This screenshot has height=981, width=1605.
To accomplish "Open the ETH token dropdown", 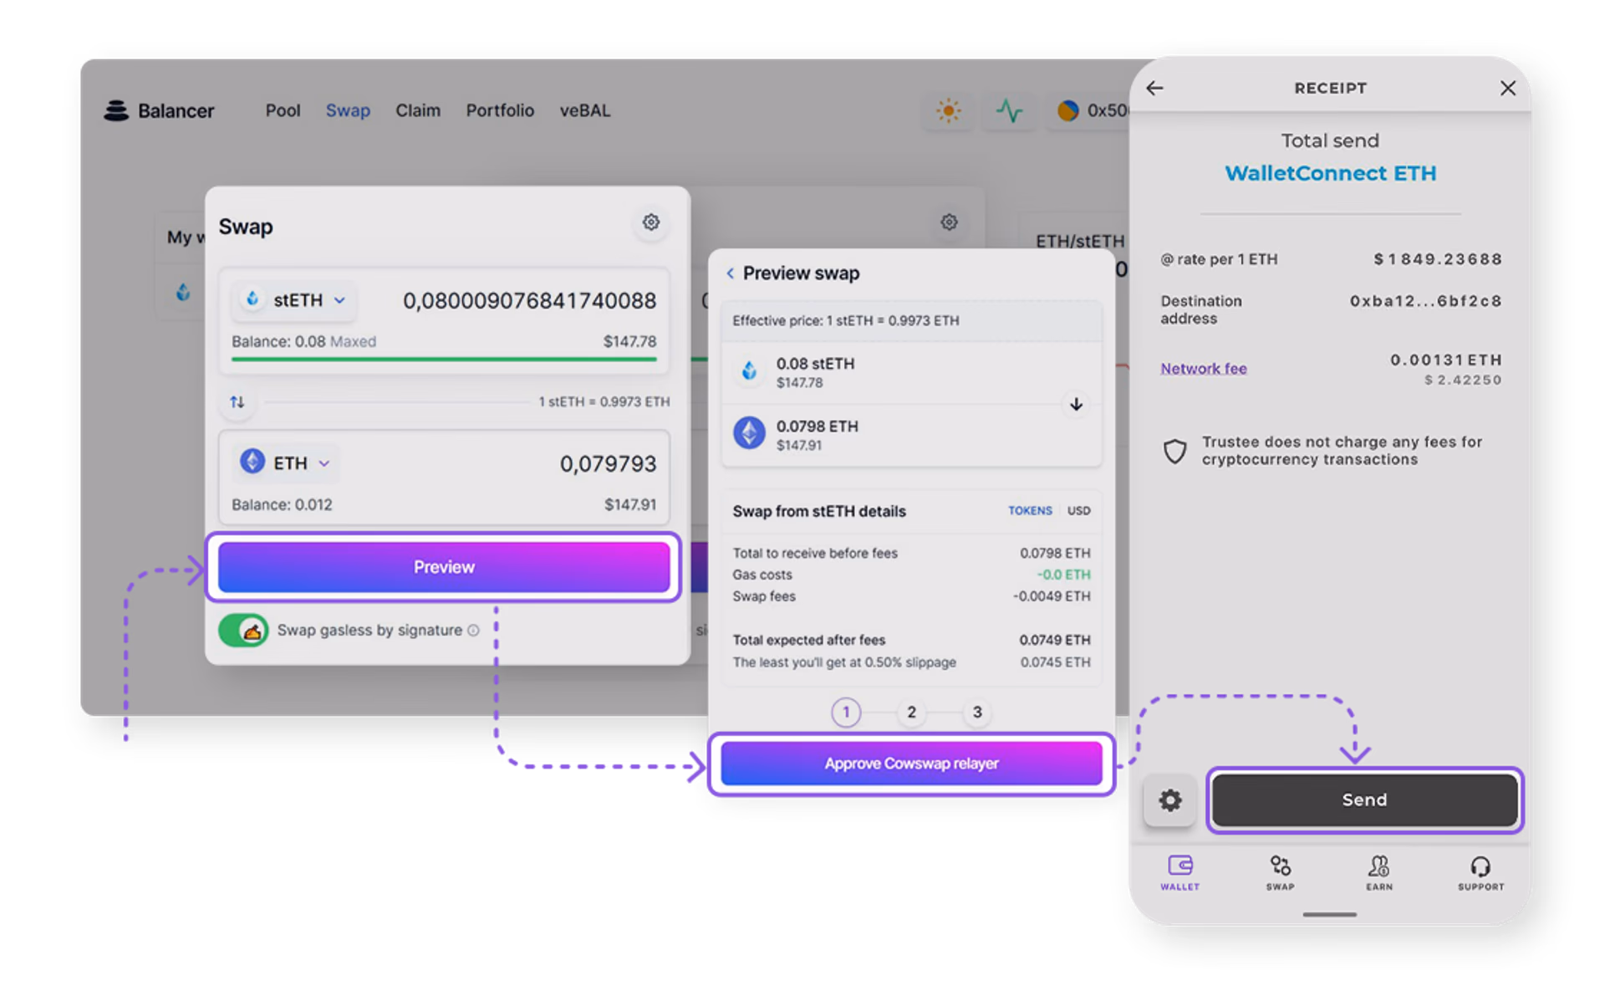I will pos(286,463).
